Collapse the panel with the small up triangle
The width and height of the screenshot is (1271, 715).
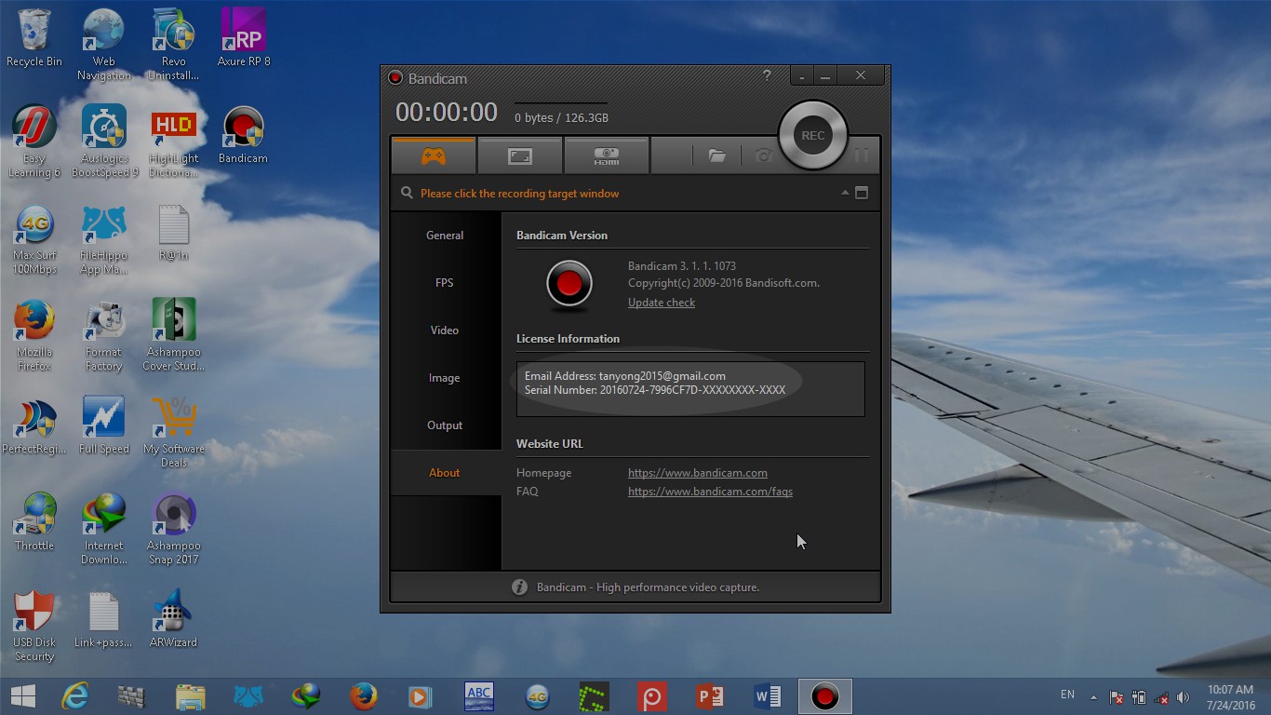coord(845,193)
